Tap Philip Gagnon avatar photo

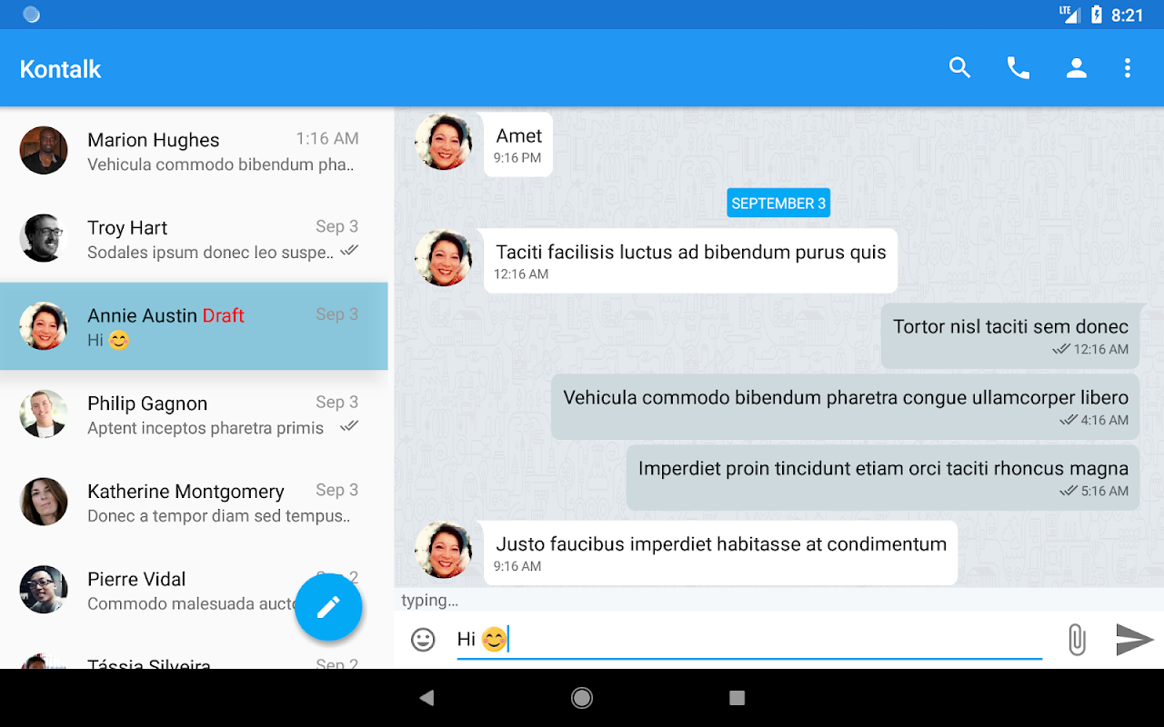click(44, 414)
